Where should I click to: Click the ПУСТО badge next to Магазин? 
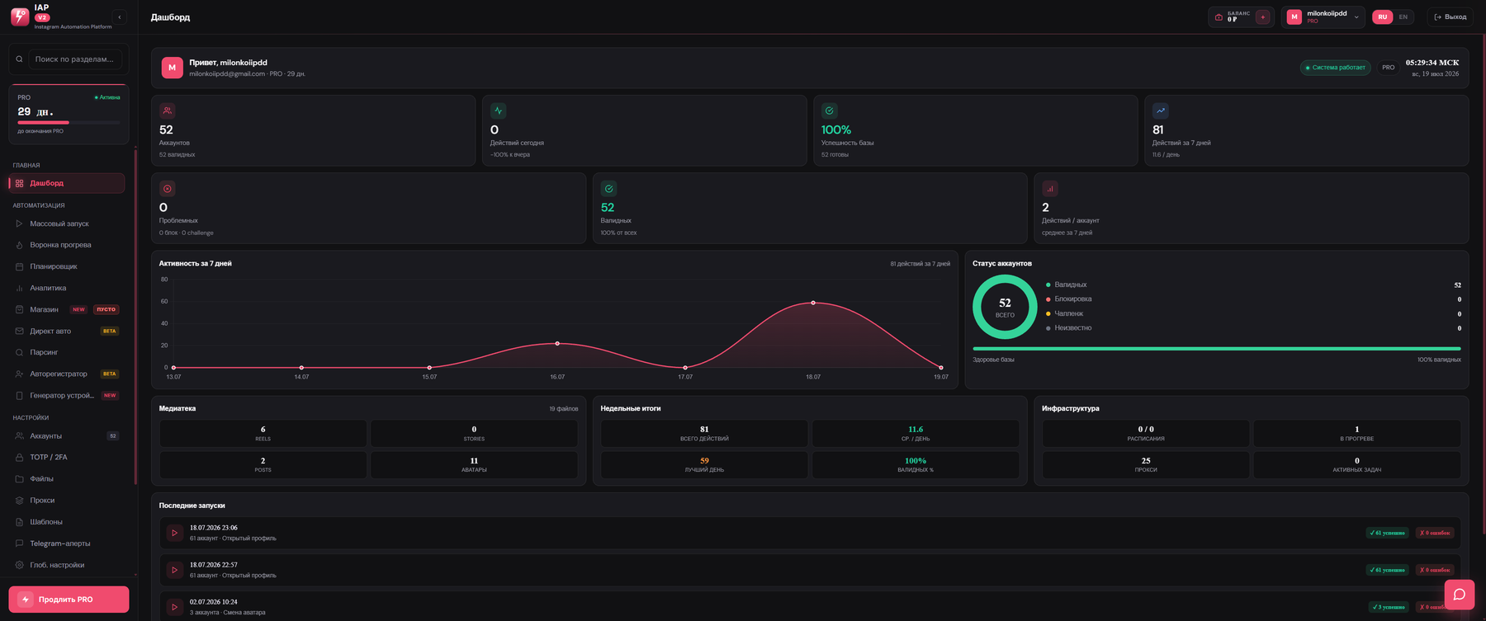106,309
